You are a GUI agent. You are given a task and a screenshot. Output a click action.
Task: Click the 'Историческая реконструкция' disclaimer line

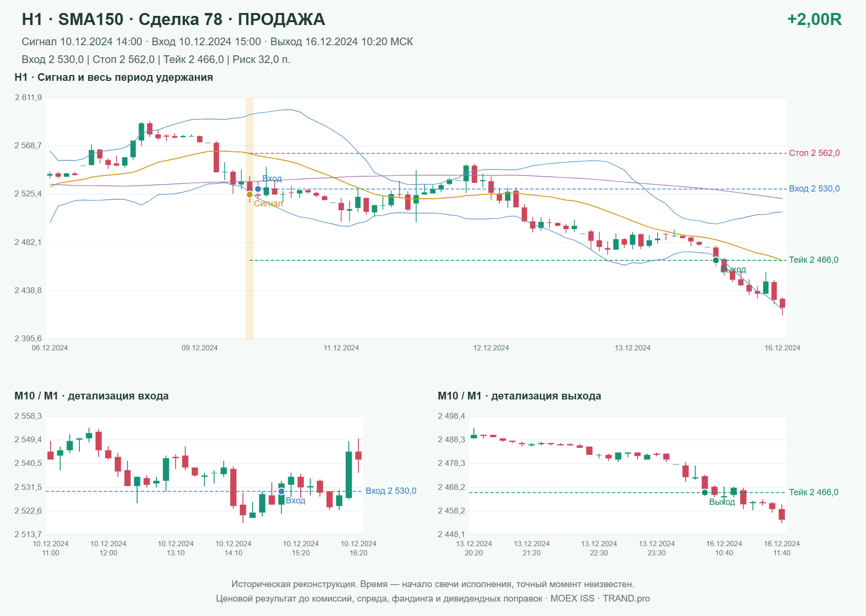pyautogui.click(x=433, y=584)
